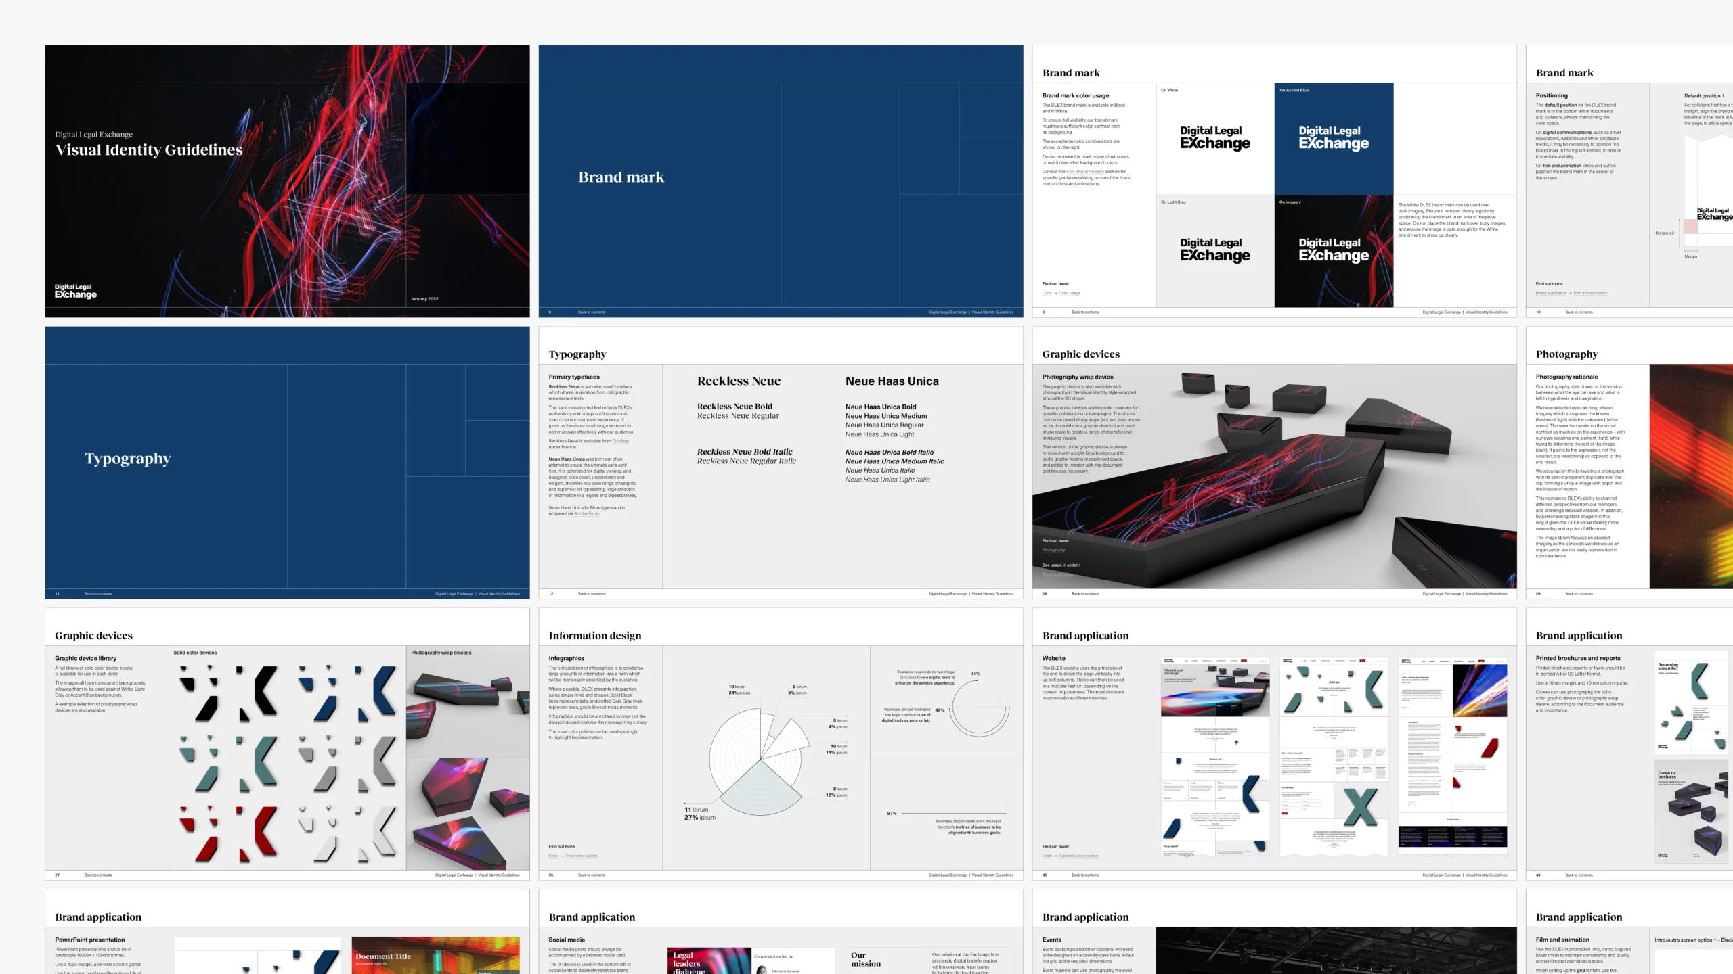Click the polar area chart infographic
Image resolution: width=1733 pixels, height=974 pixels.
(760, 761)
